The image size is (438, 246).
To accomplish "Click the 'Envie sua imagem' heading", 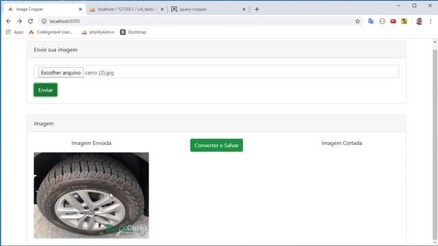I will click(55, 50).
